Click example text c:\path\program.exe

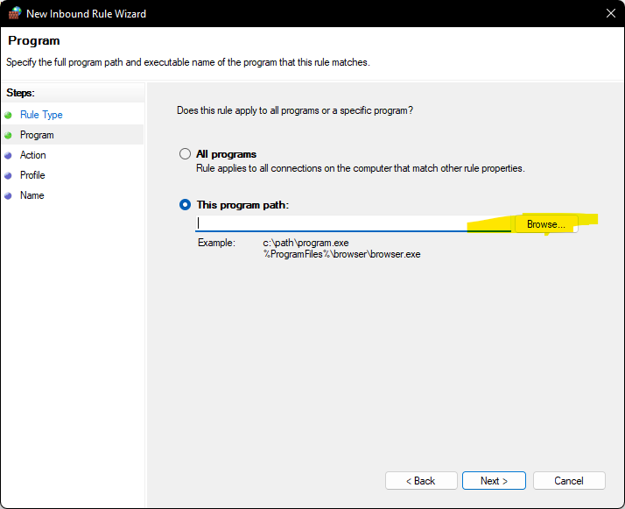(305, 243)
